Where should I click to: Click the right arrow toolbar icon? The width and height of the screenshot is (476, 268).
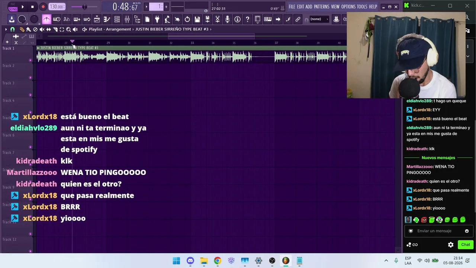click(278, 19)
